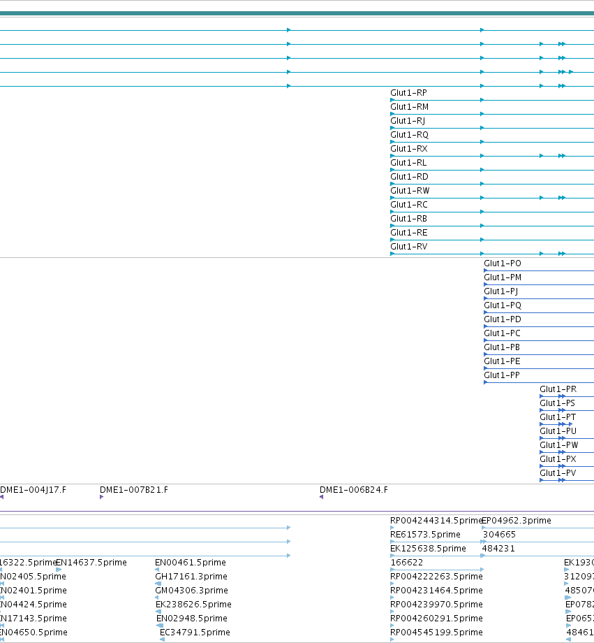Click the GH17161.3prime EST label
This screenshot has width=594, height=643.
191,576
